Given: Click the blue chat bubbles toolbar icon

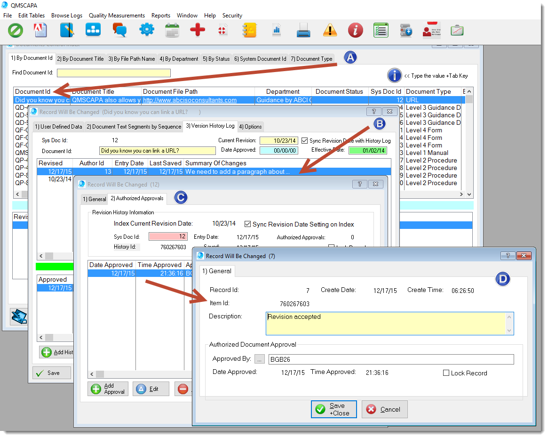Looking at the screenshot, I should click(x=119, y=30).
